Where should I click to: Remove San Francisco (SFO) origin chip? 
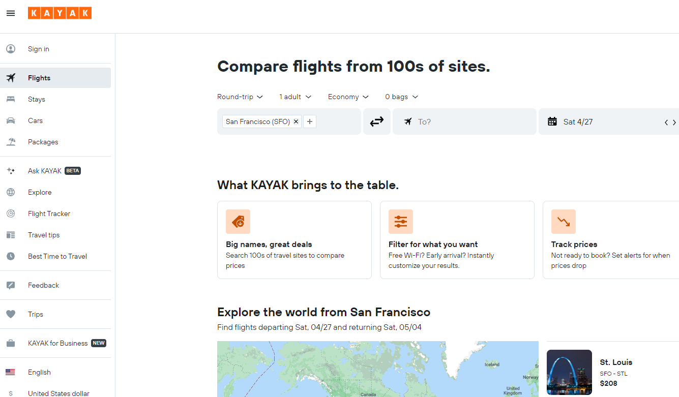click(x=296, y=121)
